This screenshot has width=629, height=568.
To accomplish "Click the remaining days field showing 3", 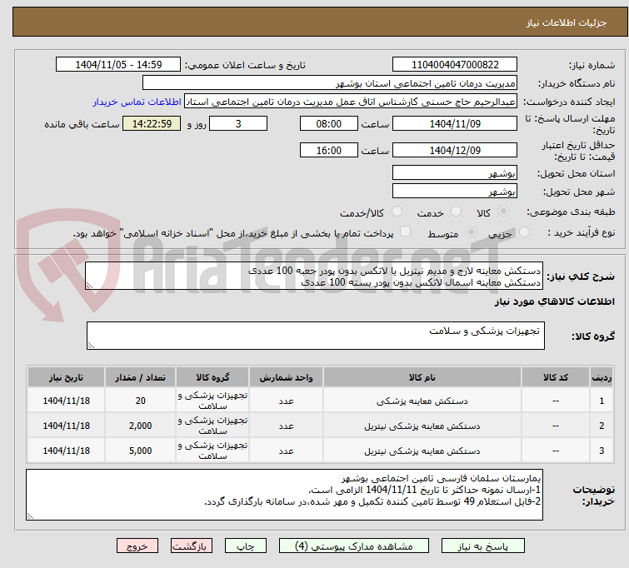I will pyautogui.click(x=238, y=123).
